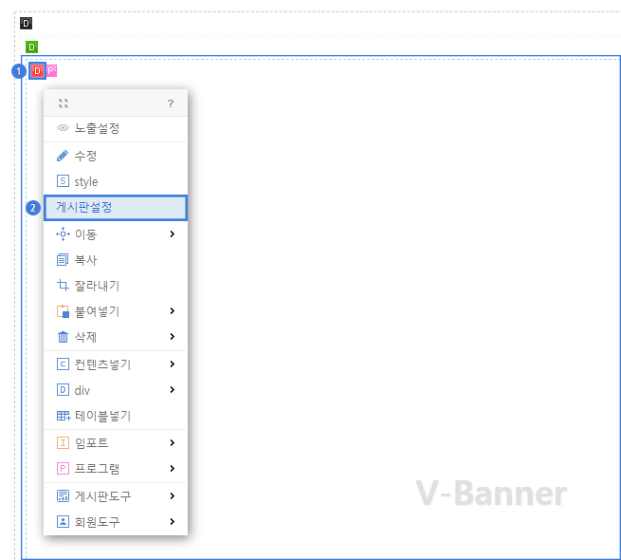
Task: Select 잘라내기 to cut the element
Action: 97,286
